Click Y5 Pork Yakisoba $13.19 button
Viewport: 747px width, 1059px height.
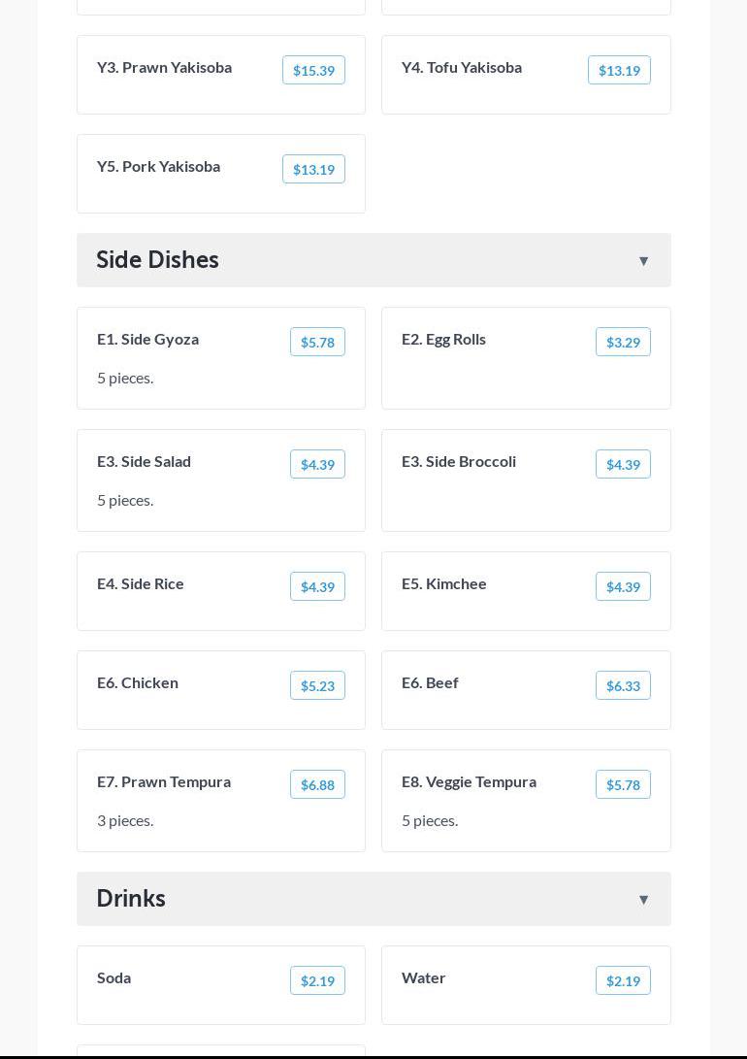point(313,169)
